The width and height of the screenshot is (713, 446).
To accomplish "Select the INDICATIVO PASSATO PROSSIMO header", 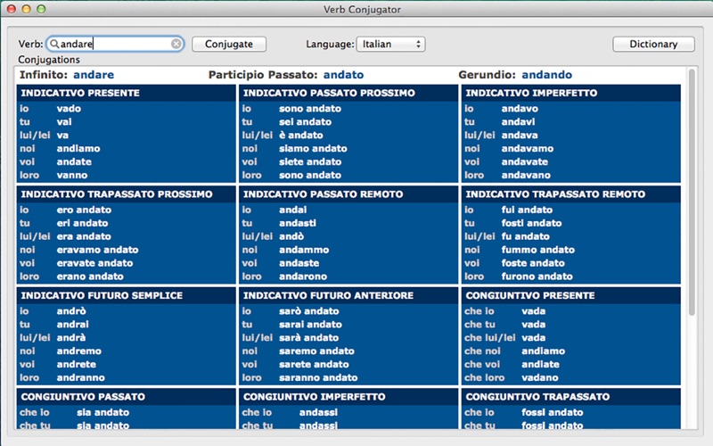I will click(348, 93).
